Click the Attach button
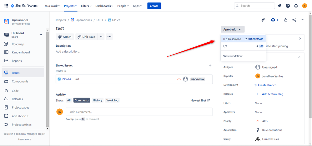The width and height of the screenshot is (312, 146). 65,37
